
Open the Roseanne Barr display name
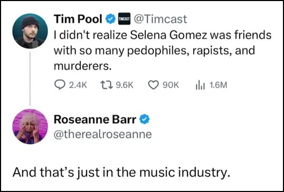(x=95, y=119)
